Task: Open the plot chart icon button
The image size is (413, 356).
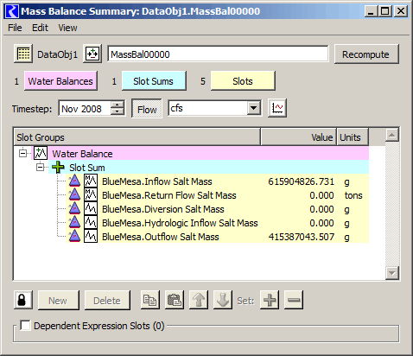Action: click(x=277, y=108)
